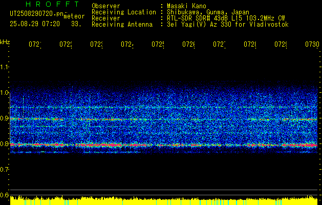The width and height of the screenshot is (322, 205).
Task: Click the Receiving Antenna label
Action: point(122,25)
